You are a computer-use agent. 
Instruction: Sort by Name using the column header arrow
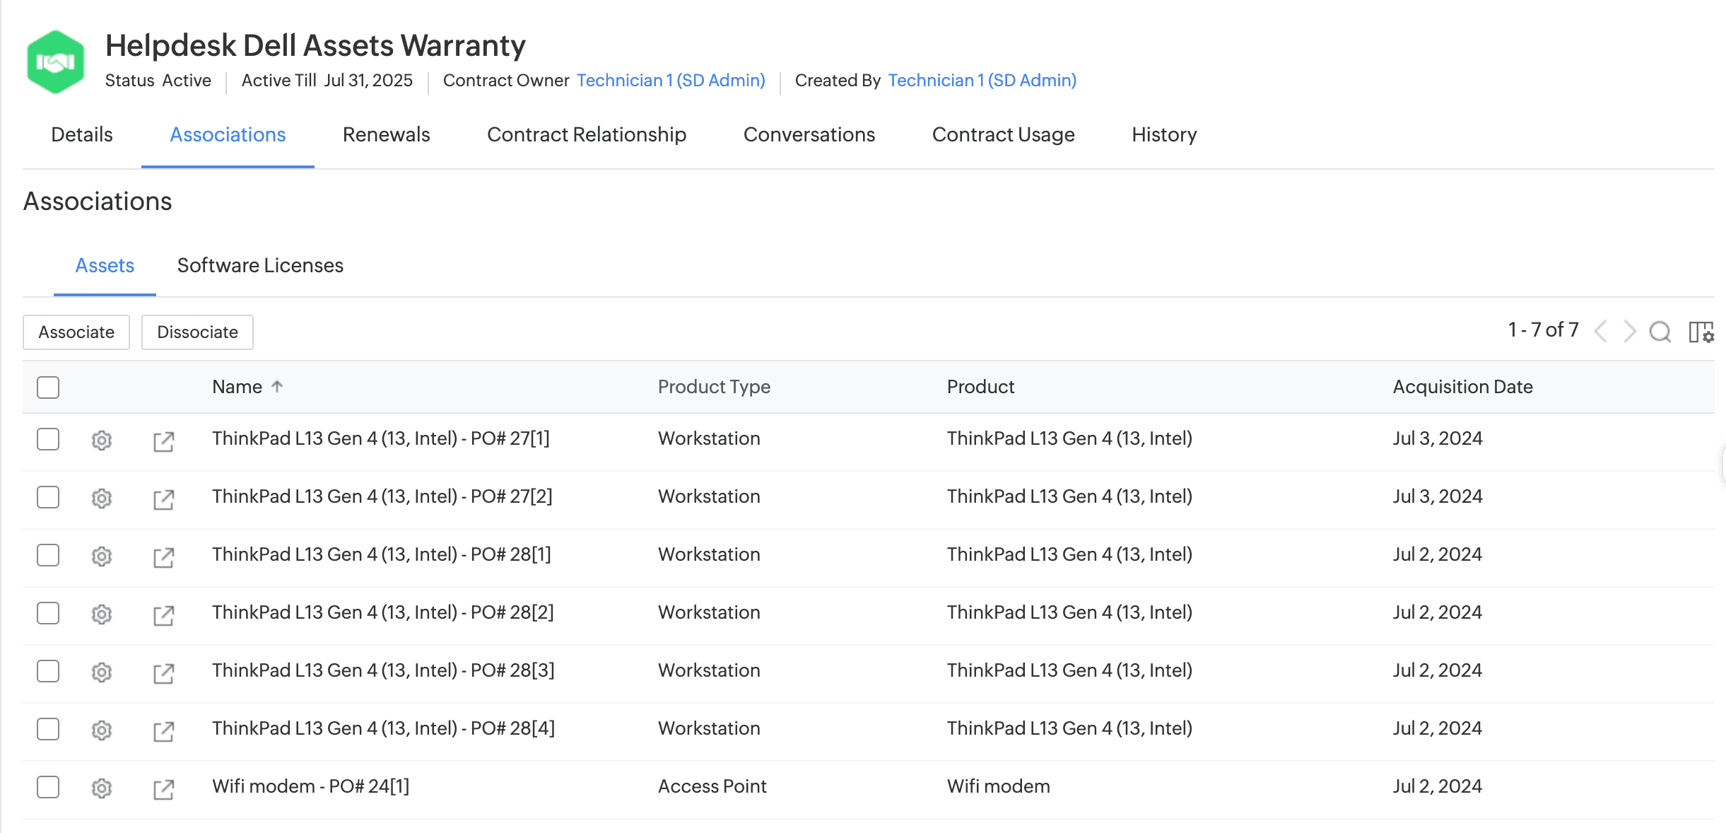pyautogui.click(x=277, y=386)
